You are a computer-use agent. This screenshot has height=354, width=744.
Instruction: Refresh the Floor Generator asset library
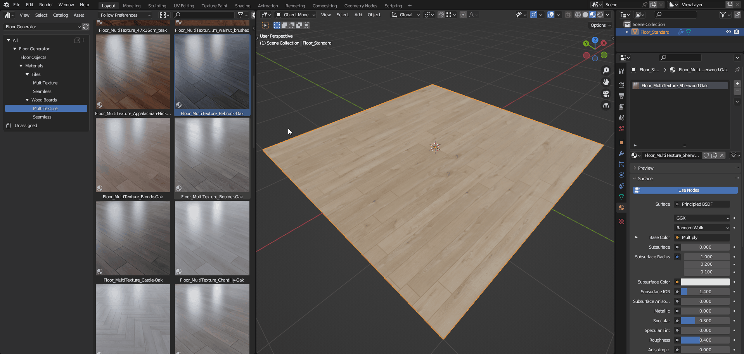coord(86,27)
